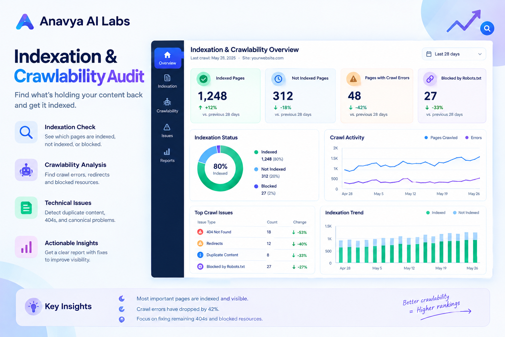Click the light blue Not Indexed legend swatch in Indexation Status
Viewport: 505px width, 337px height.
pyautogui.click(x=256, y=169)
